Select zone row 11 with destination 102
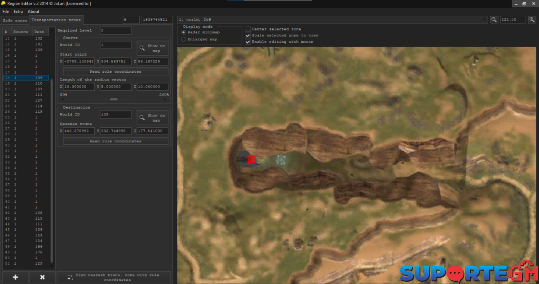 (26, 39)
